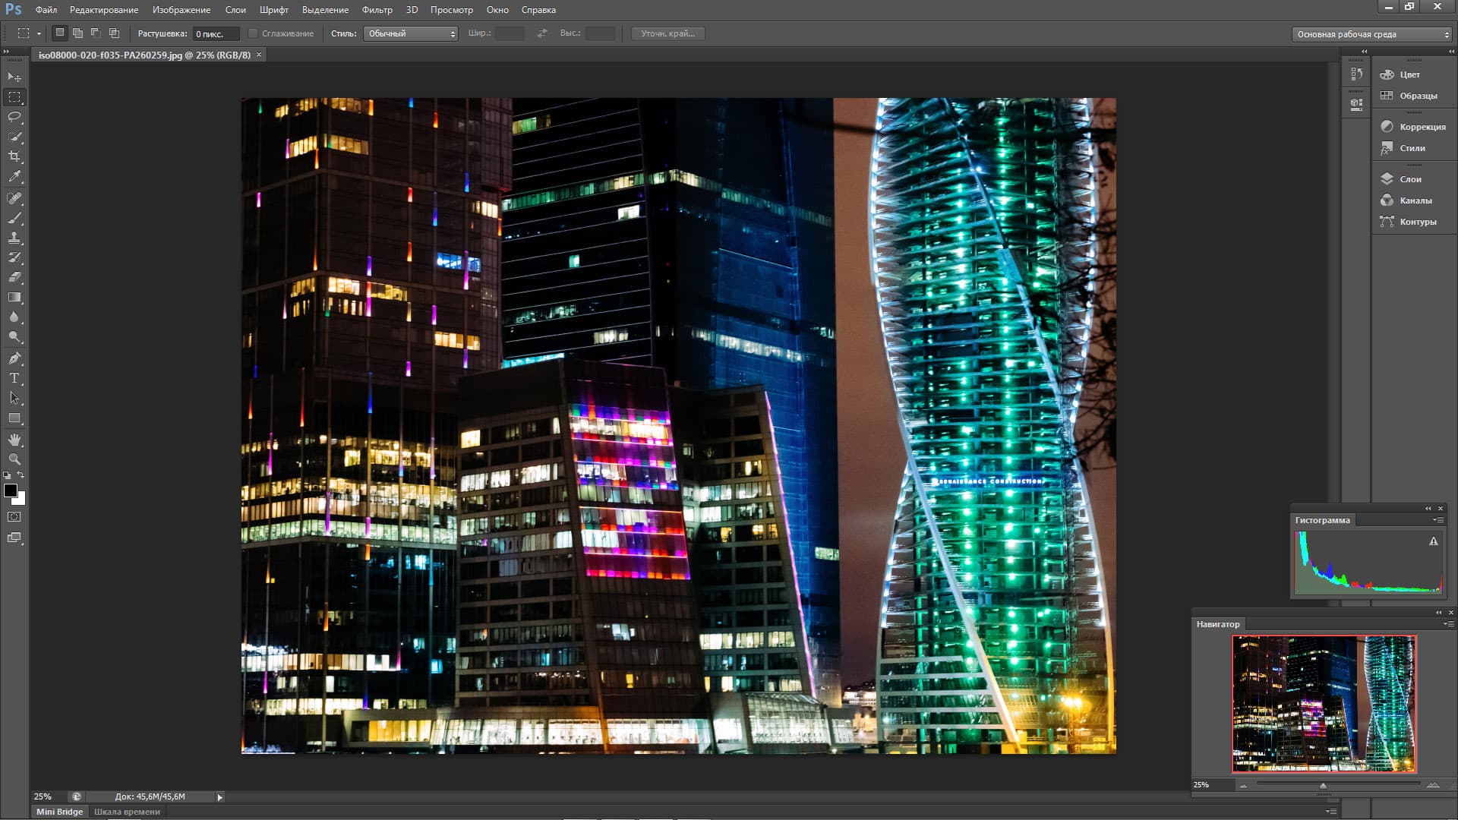Select the Hand tool

point(14,440)
